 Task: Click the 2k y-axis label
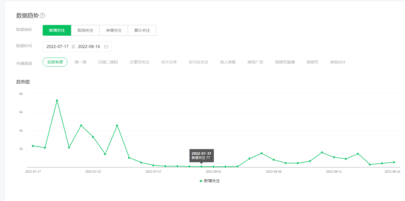(21, 149)
